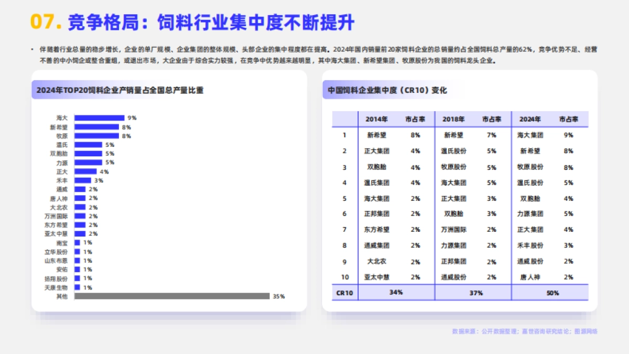Select the "CR10" row label at table bottom
Screen dimensions: 629x354
point(344,293)
